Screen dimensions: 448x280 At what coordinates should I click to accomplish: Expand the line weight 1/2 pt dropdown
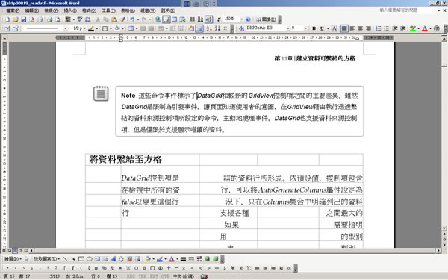(84, 28)
